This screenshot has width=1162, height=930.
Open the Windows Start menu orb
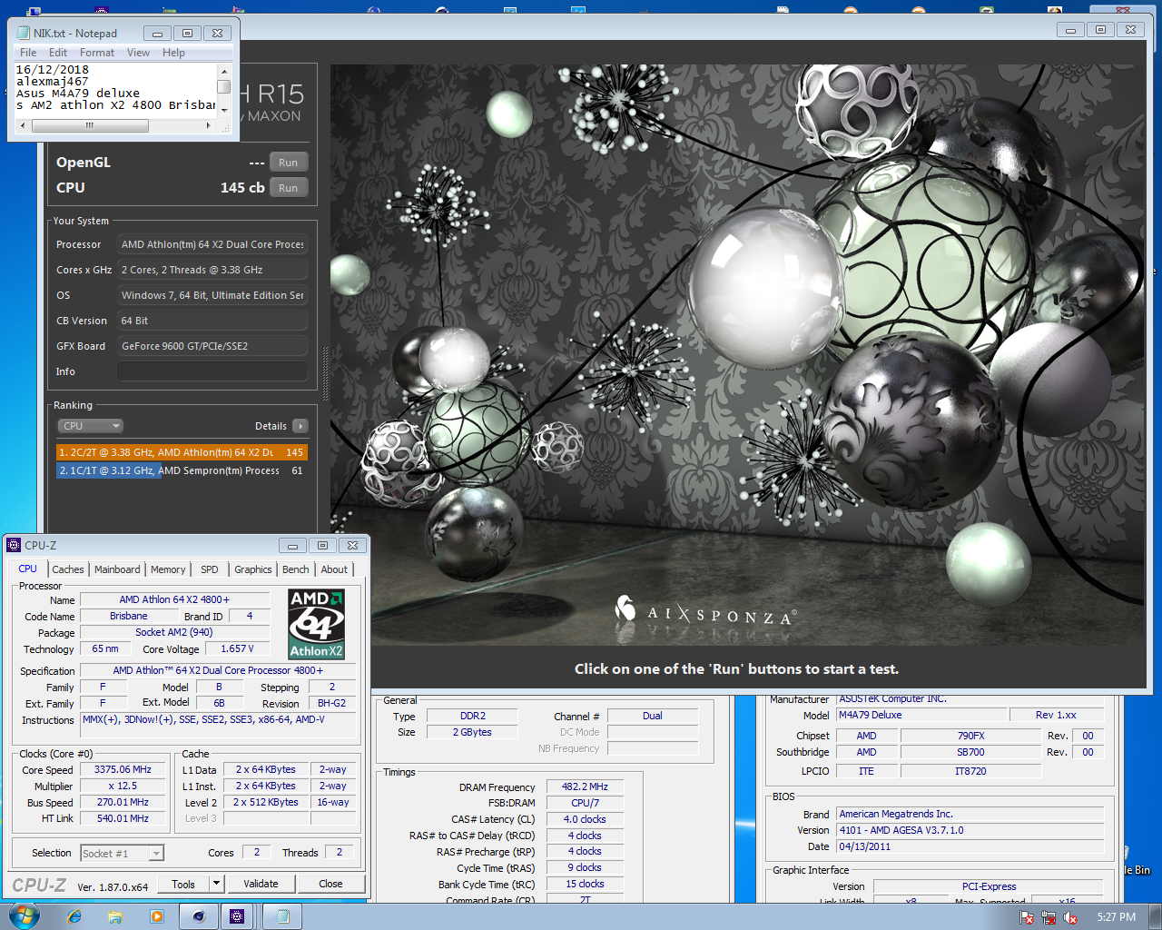(x=23, y=915)
